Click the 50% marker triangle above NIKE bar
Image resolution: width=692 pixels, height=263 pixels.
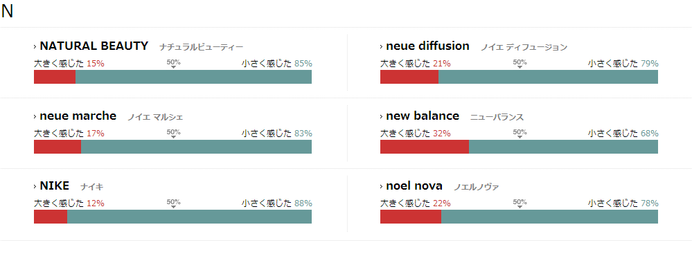pos(173,207)
